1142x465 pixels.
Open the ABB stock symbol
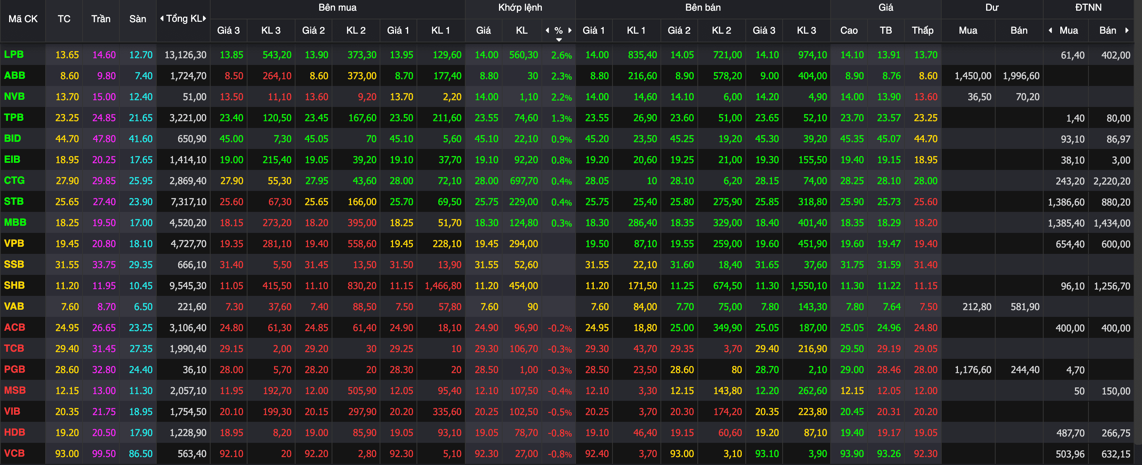click(x=15, y=75)
